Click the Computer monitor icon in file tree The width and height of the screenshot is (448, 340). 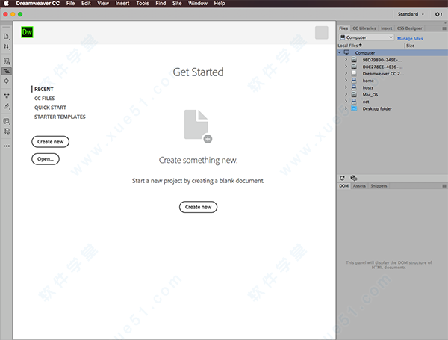point(346,52)
